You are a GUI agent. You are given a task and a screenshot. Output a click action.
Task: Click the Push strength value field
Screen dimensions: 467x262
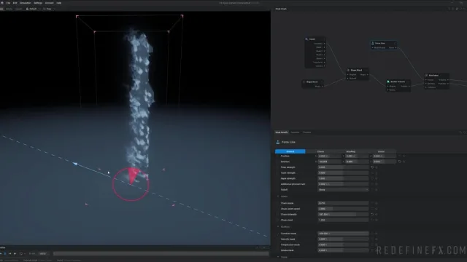[x=343, y=167]
